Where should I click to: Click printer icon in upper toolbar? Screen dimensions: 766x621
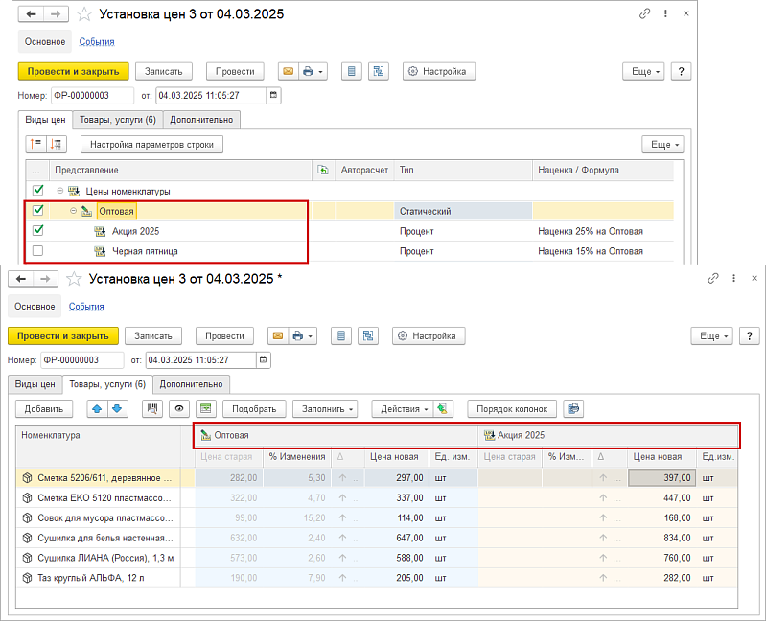308,71
